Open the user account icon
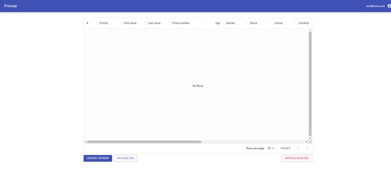Viewport: 391px width, 193px height. pyautogui.click(x=389, y=6)
